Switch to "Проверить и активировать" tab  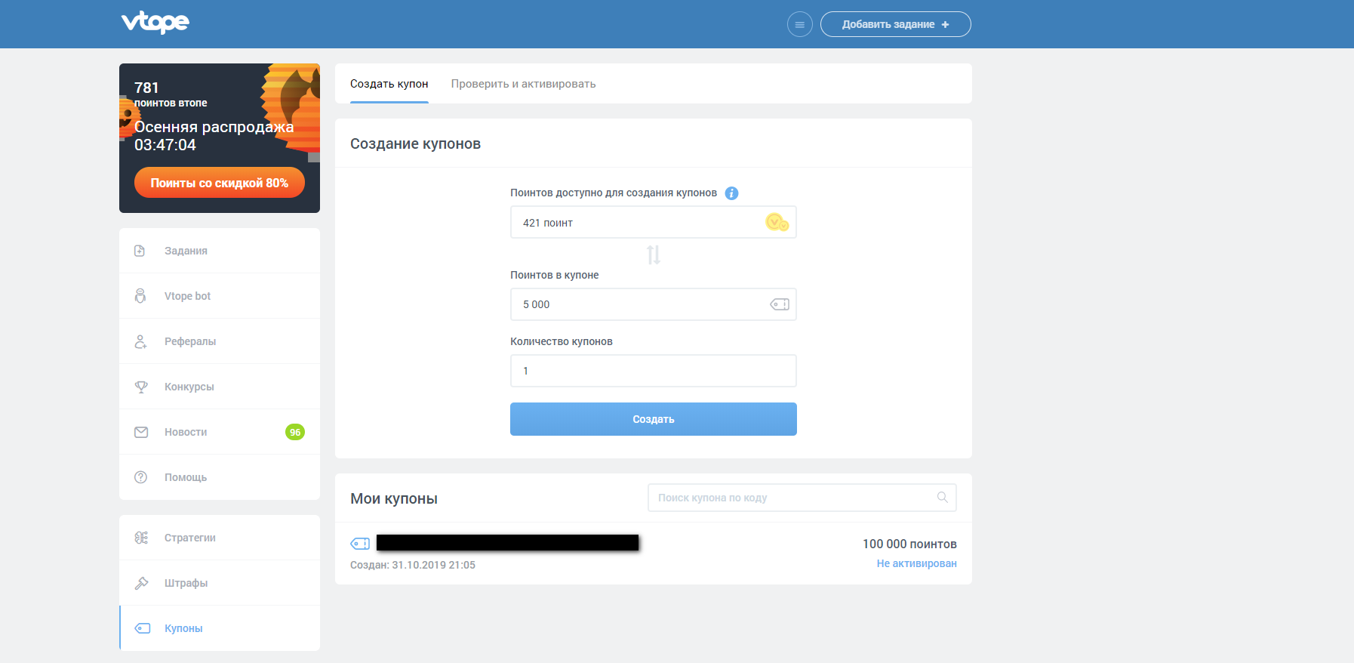tap(523, 84)
